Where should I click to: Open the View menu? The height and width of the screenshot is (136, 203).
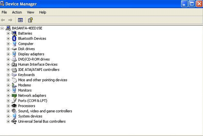[x=31, y=12]
